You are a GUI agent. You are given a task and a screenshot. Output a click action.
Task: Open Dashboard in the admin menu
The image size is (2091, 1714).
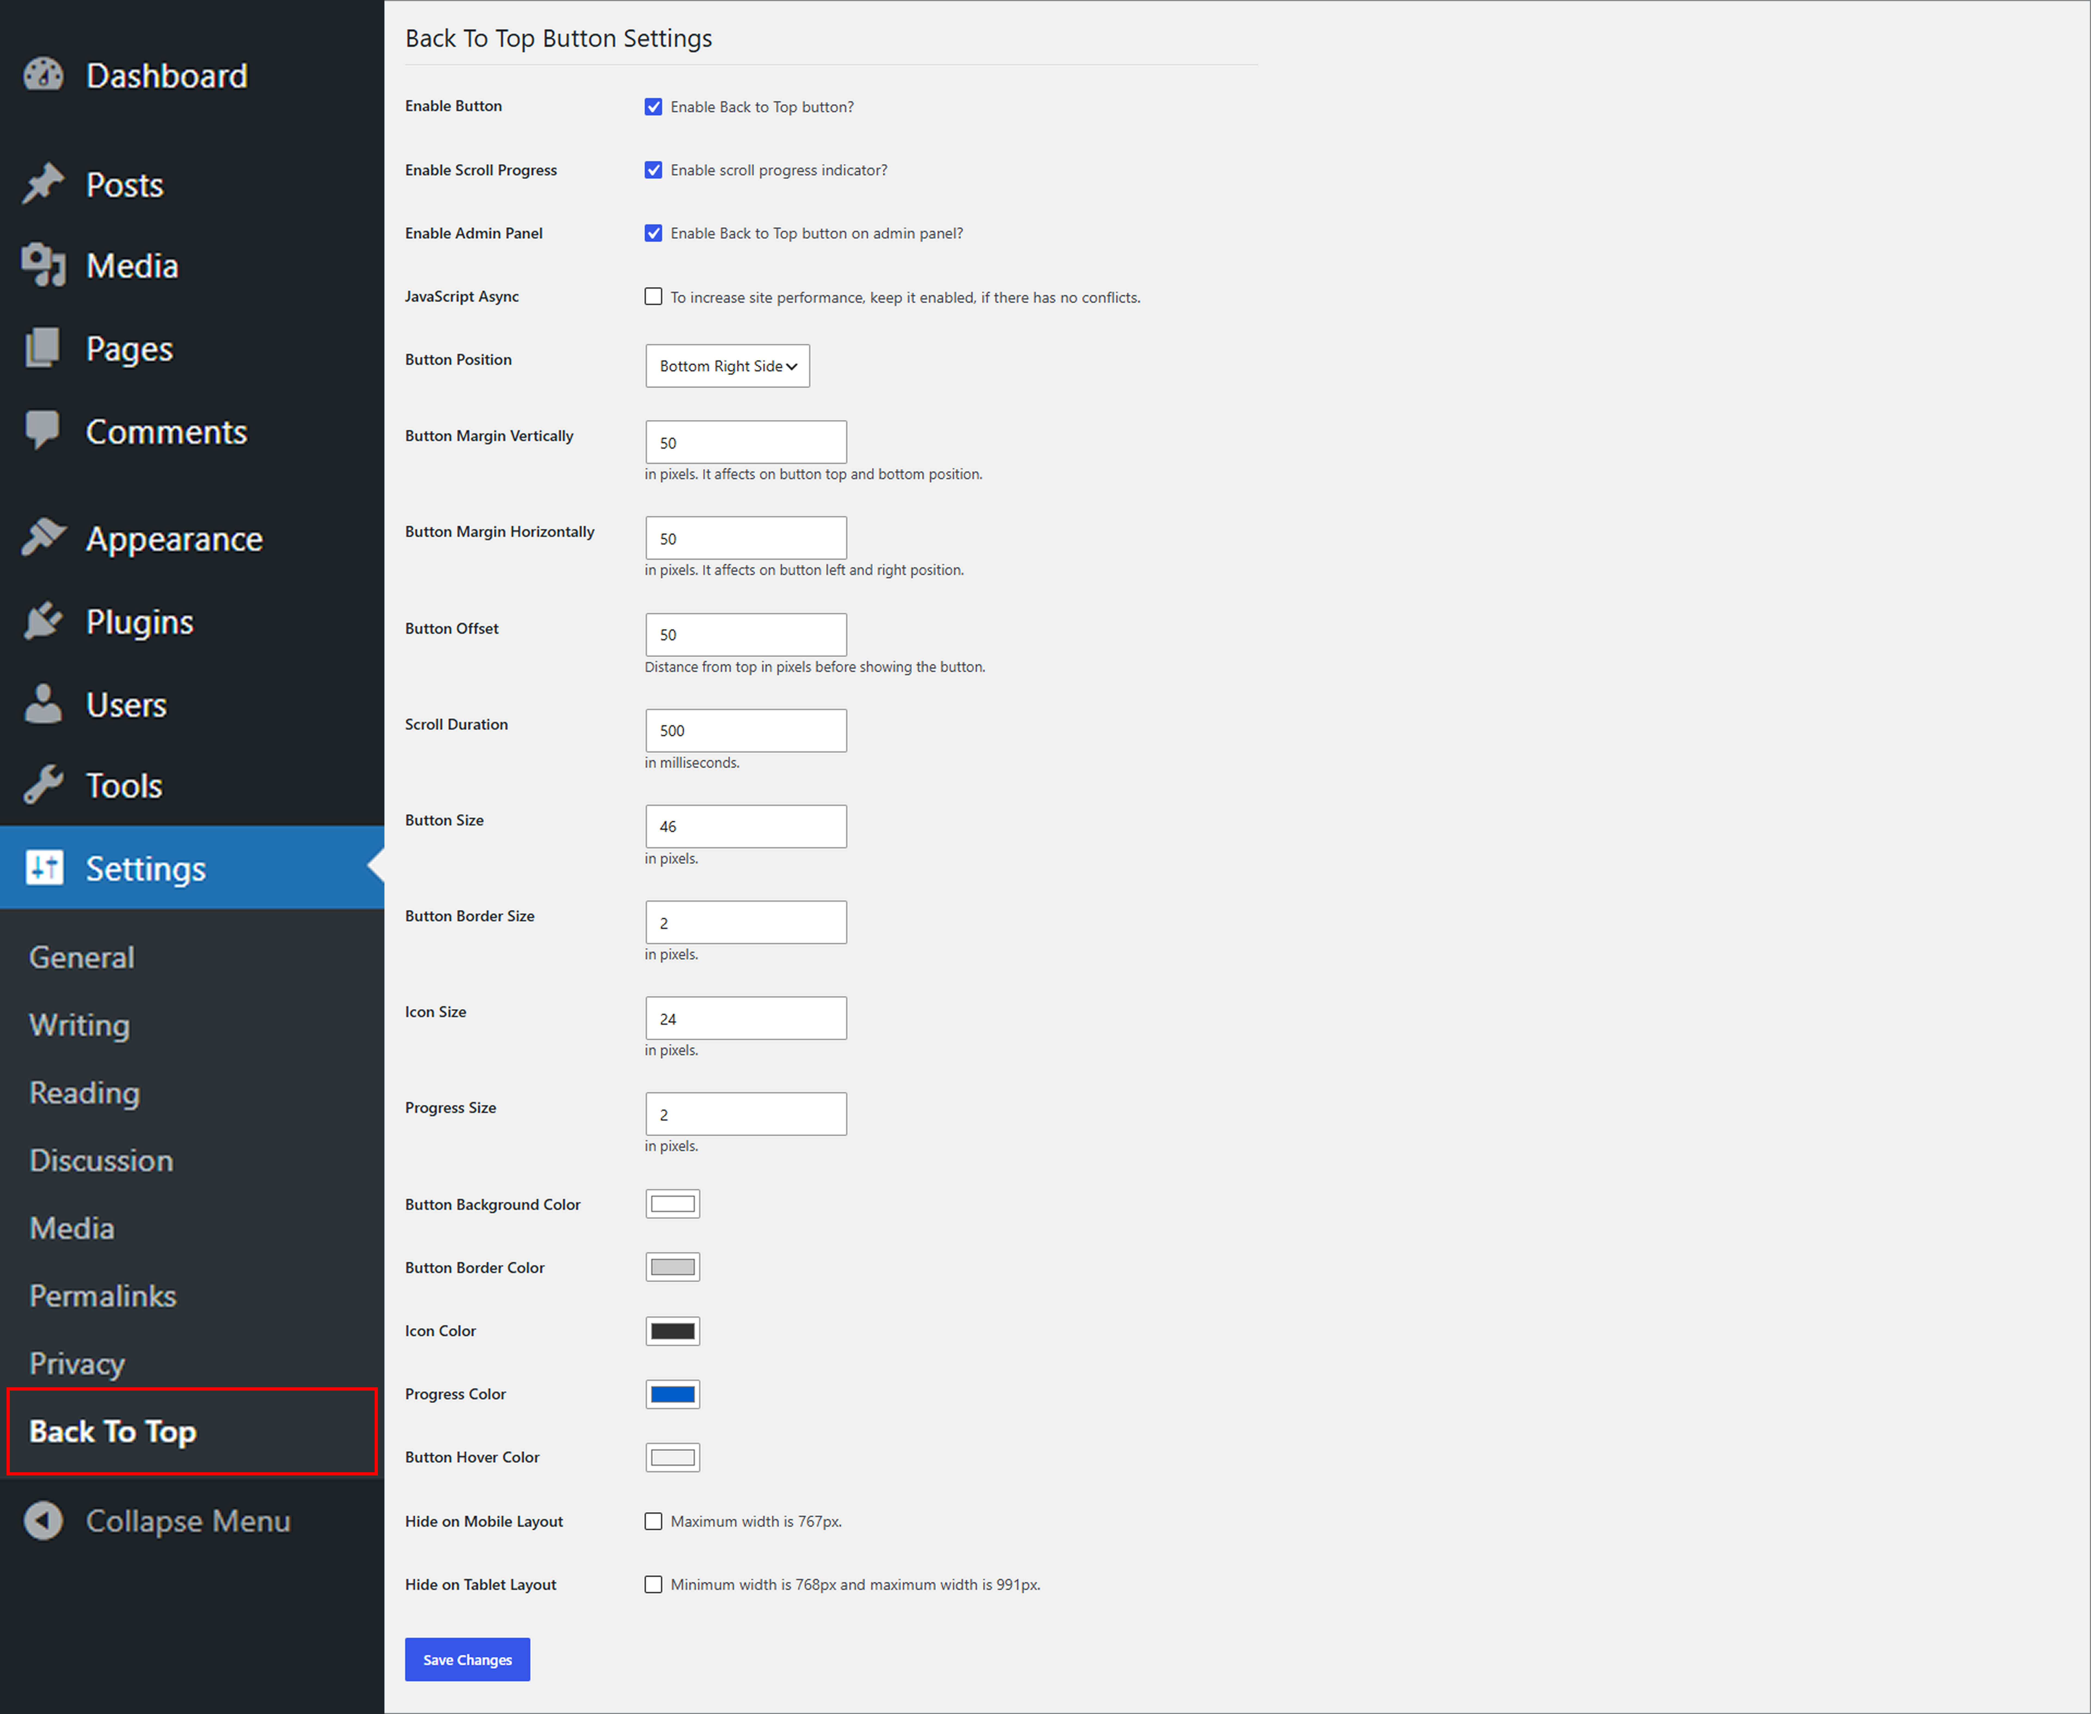point(167,76)
